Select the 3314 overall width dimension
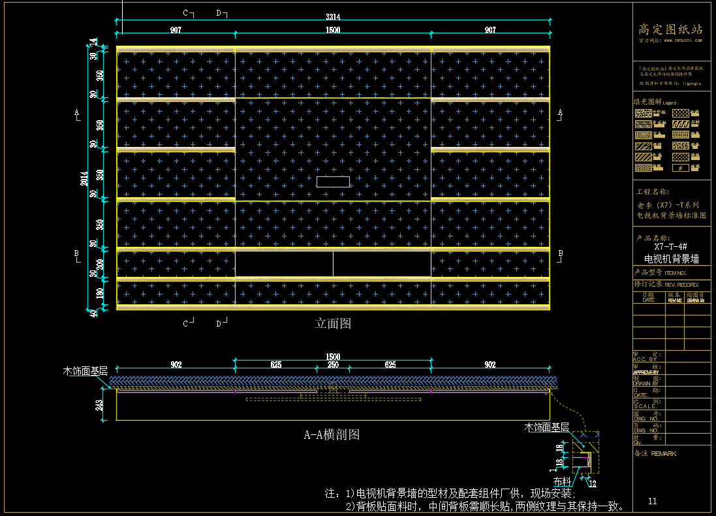Screen dimensions: 716x516 tap(333, 17)
